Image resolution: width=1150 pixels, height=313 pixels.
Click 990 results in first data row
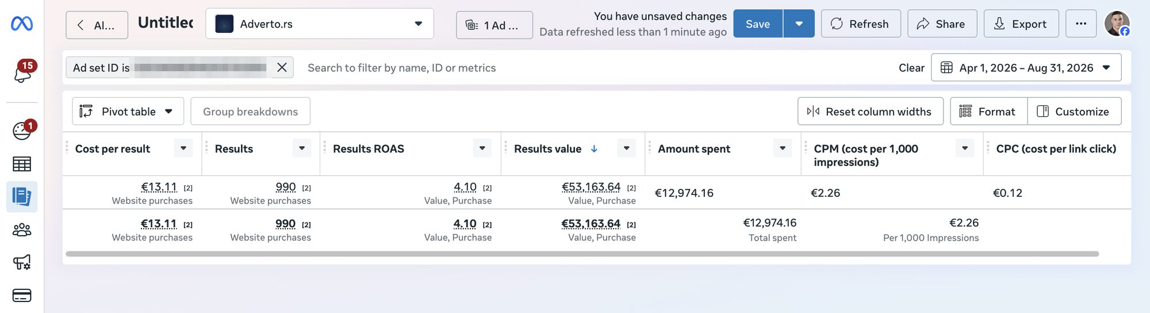[x=286, y=187]
